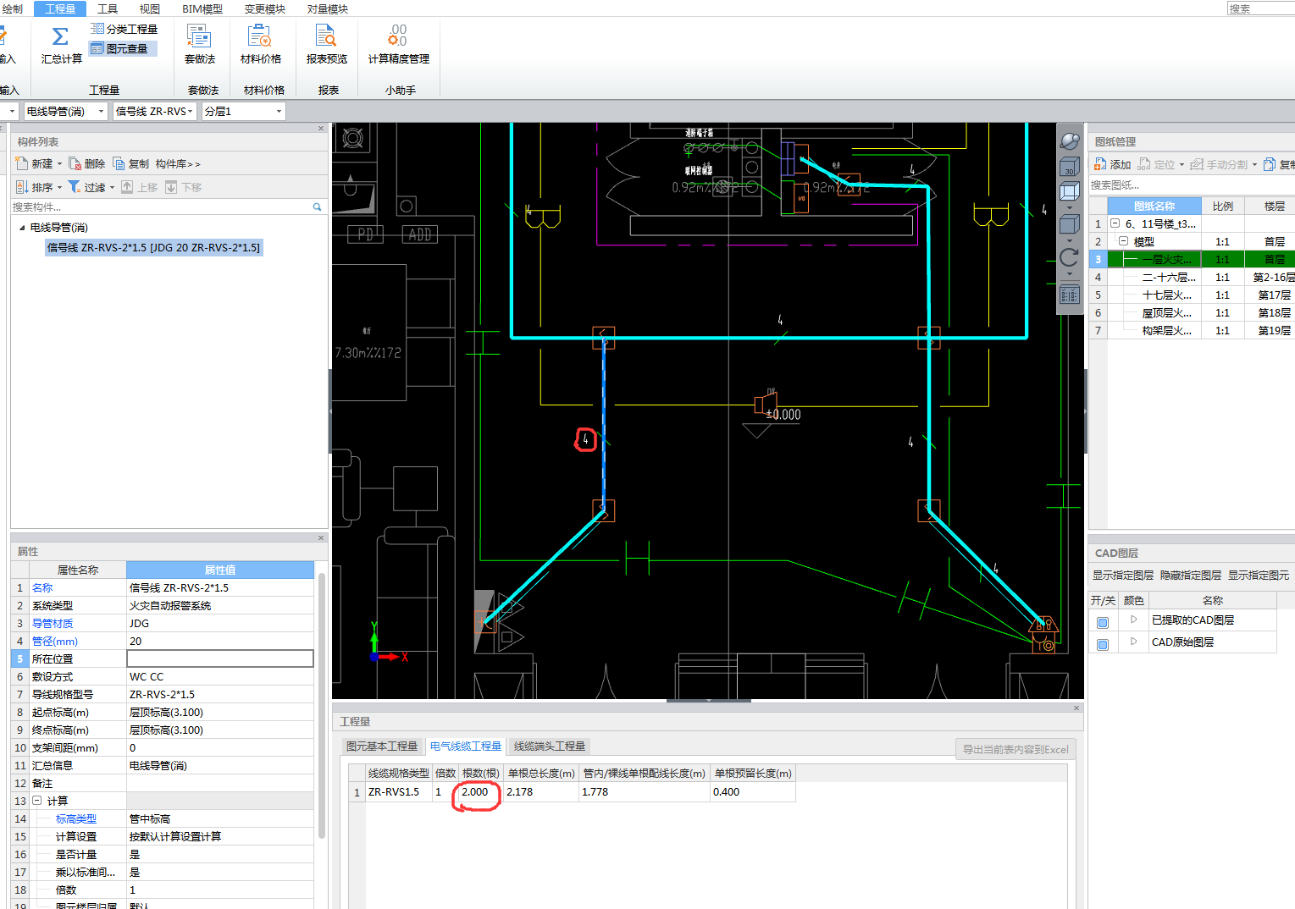This screenshot has height=909, width=1295.
Task: Expand 已提取的CAD图层 row
Action: click(1133, 620)
